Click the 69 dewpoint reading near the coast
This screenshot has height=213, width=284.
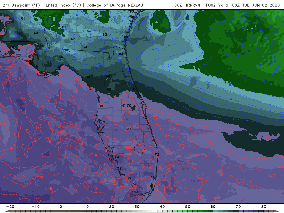(45, 75)
